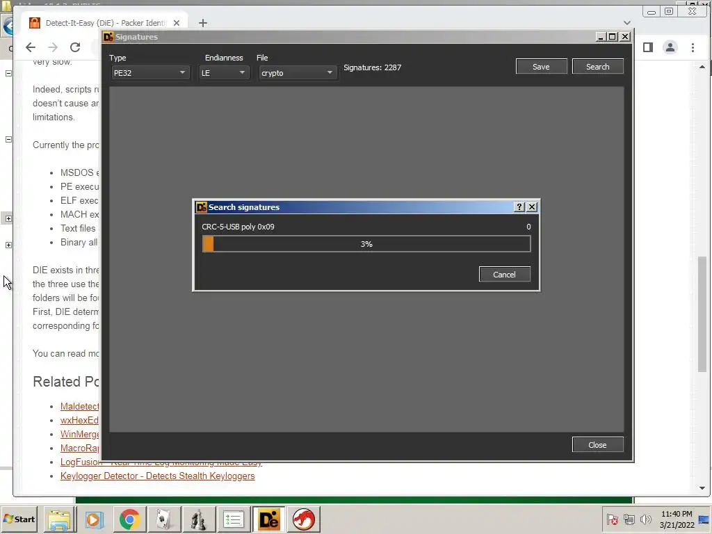Open the WinMerge related post link
The image size is (712, 534).
pyautogui.click(x=80, y=434)
